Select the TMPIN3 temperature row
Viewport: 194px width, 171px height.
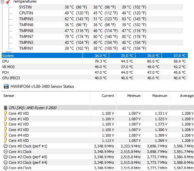coord(101,43)
